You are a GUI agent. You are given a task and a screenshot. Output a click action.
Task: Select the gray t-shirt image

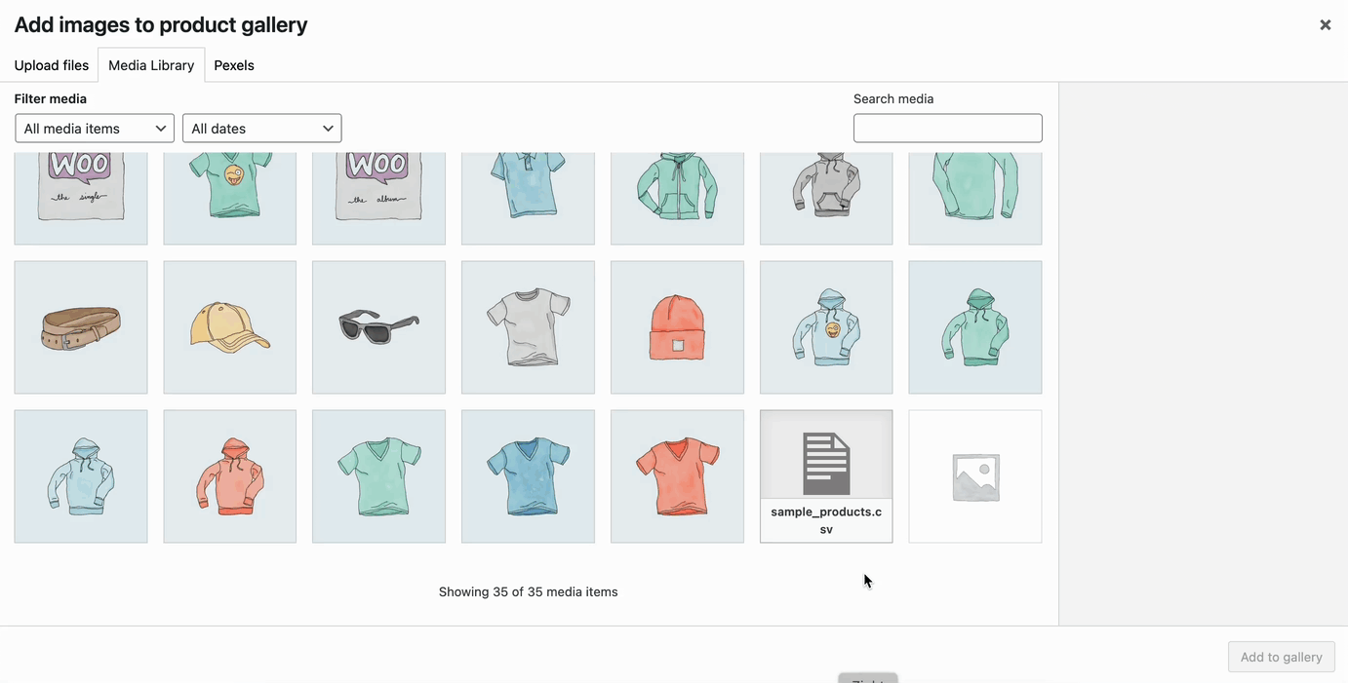pyautogui.click(x=528, y=326)
